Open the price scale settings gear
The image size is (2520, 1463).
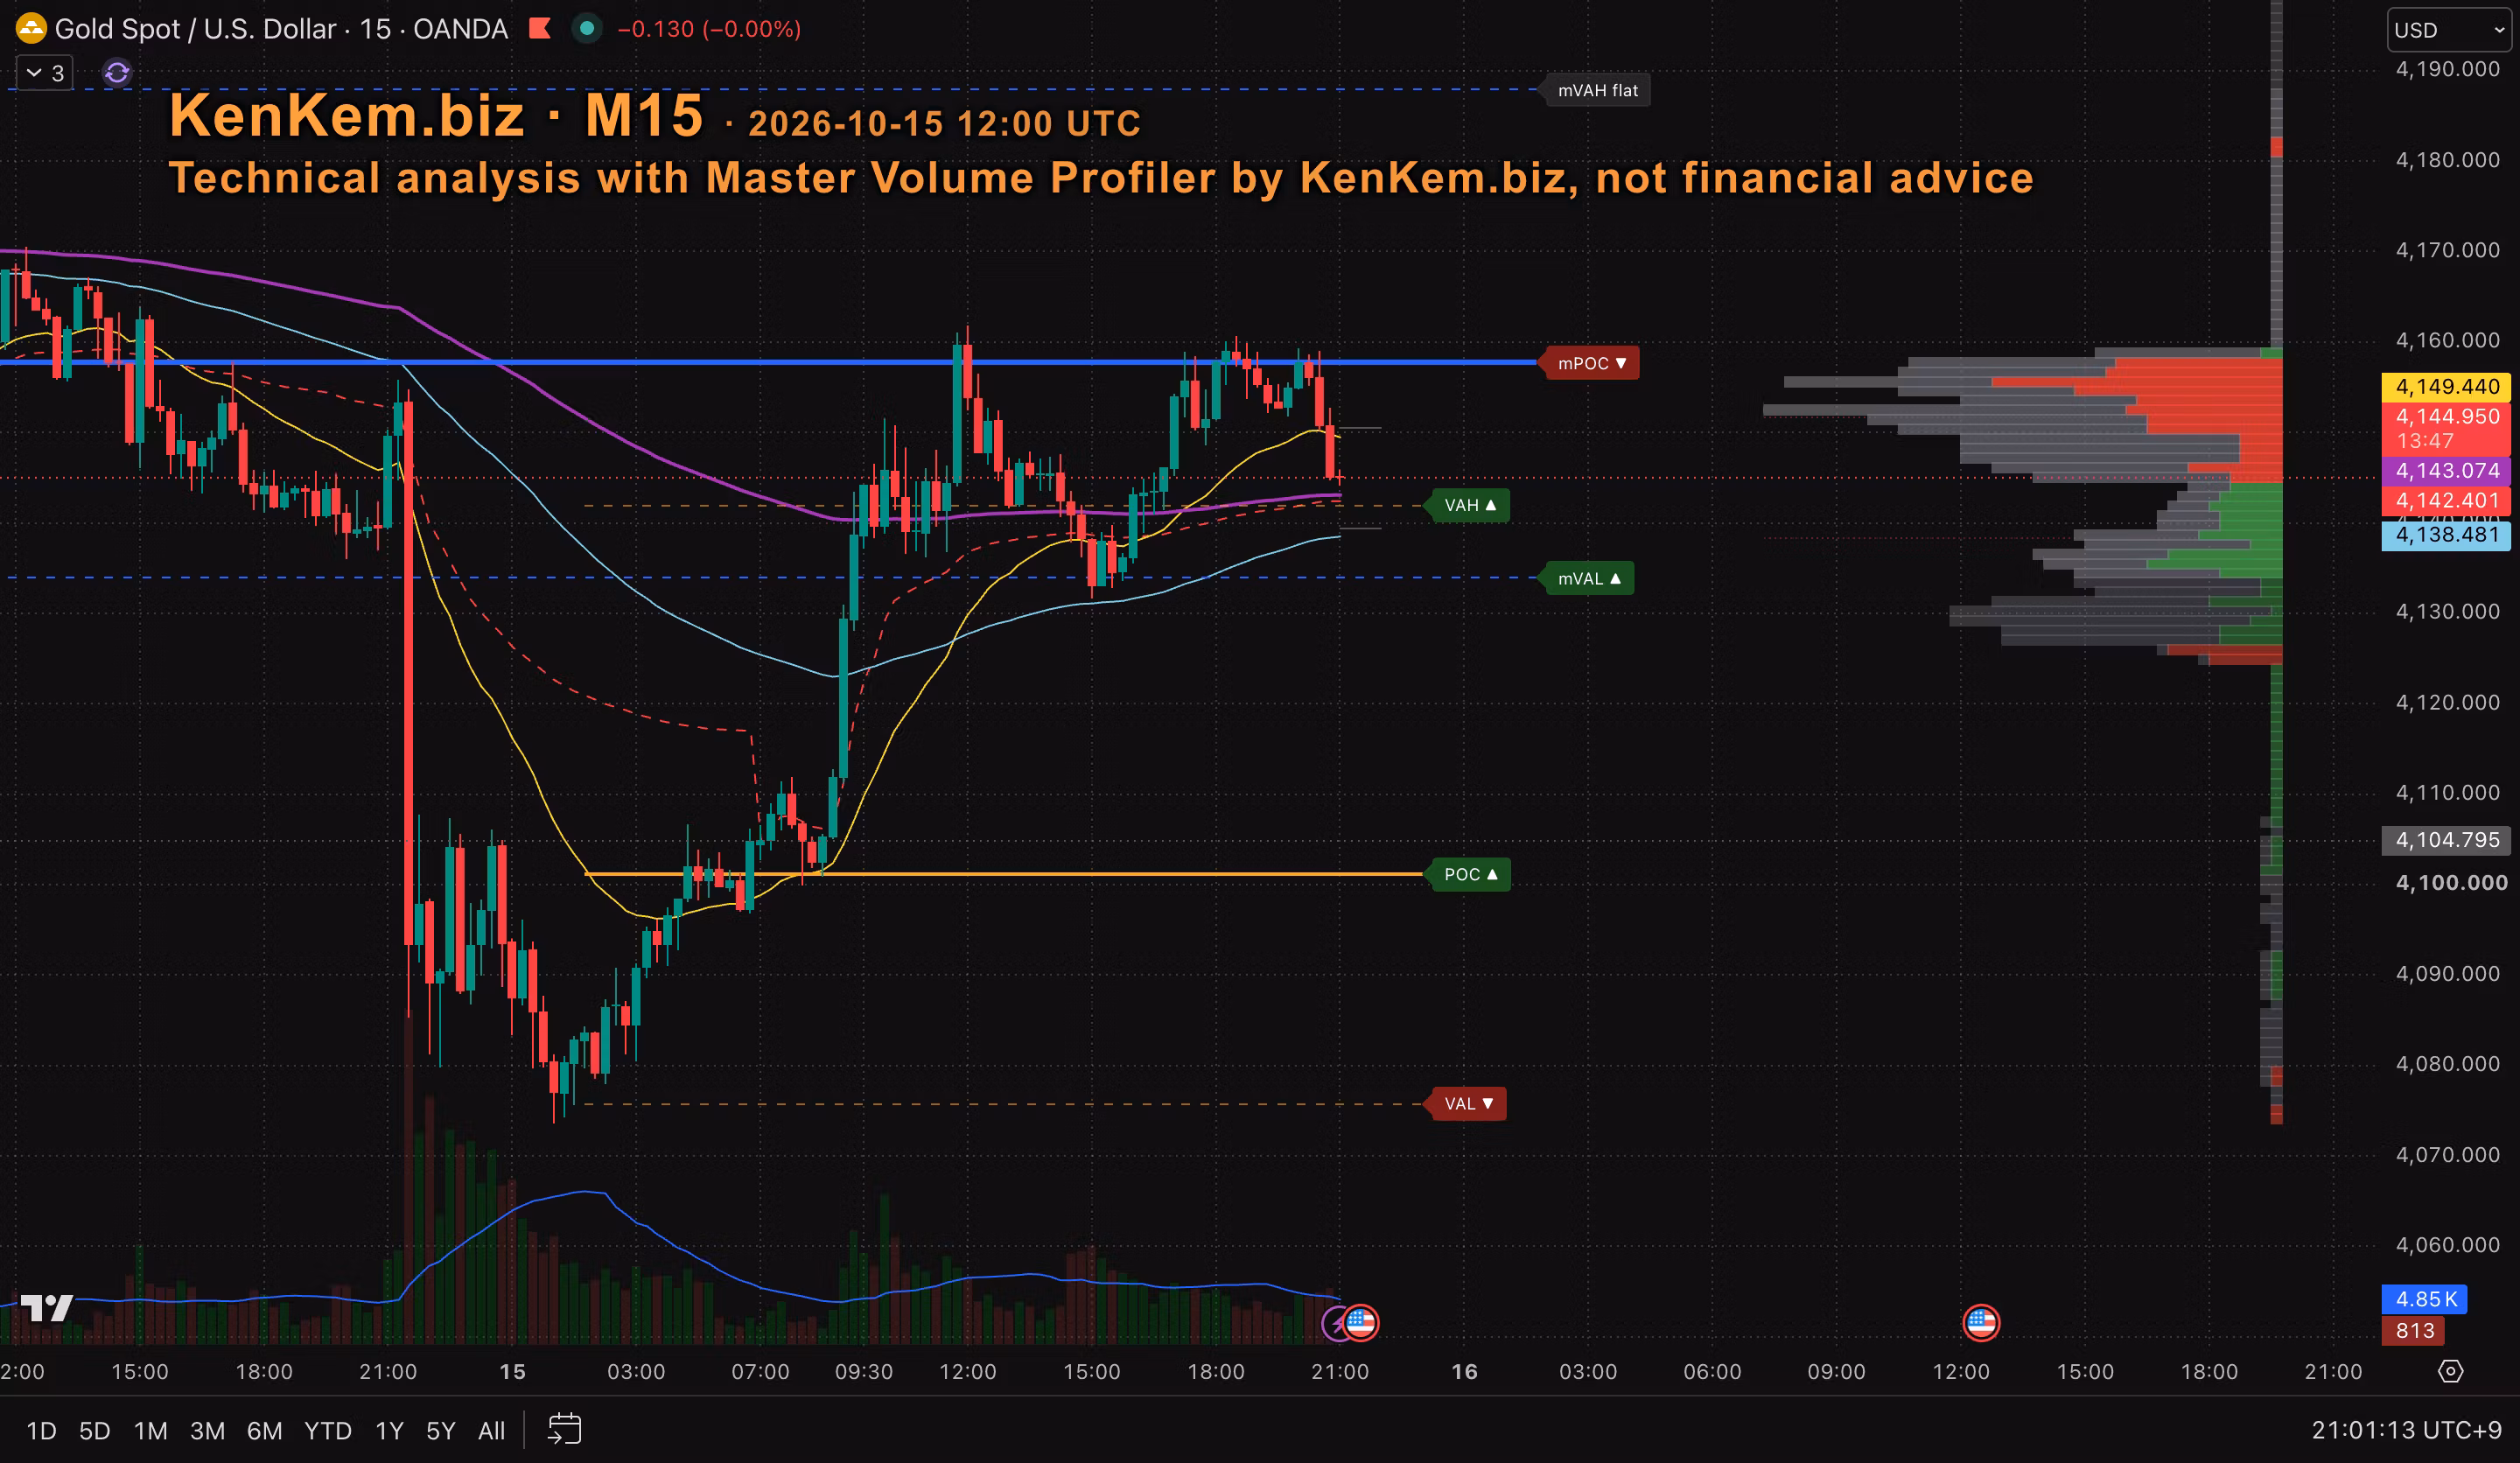click(x=2450, y=1371)
